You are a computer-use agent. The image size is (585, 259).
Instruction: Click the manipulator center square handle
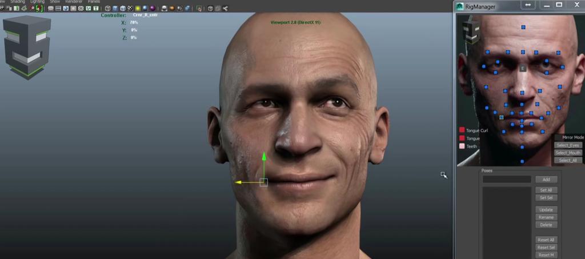[263, 182]
